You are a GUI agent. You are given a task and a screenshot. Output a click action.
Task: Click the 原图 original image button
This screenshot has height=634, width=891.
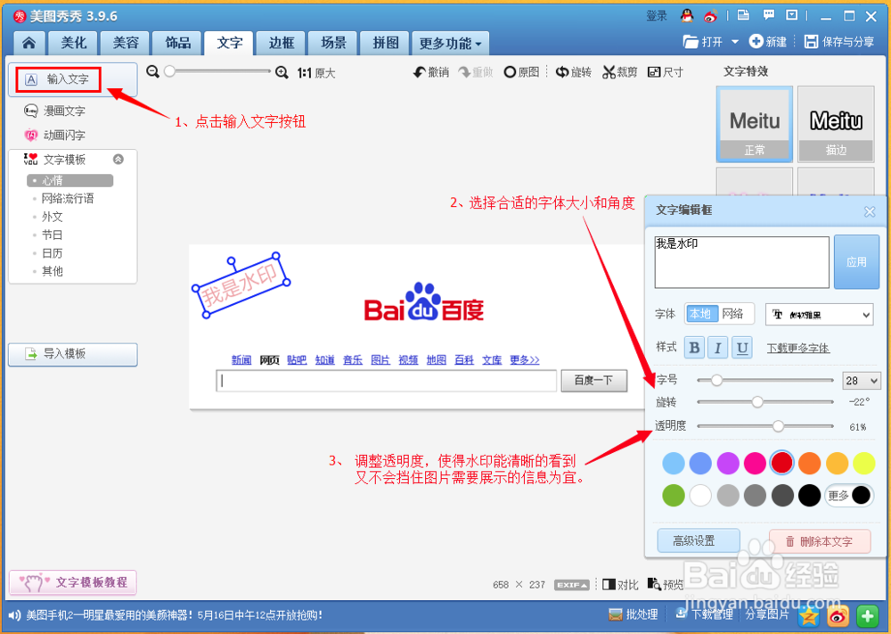pyautogui.click(x=521, y=72)
